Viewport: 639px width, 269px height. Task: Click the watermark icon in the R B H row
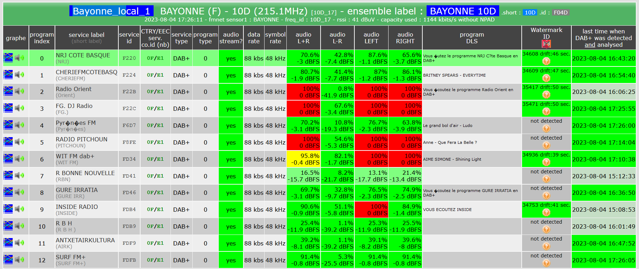click(546, 229)
